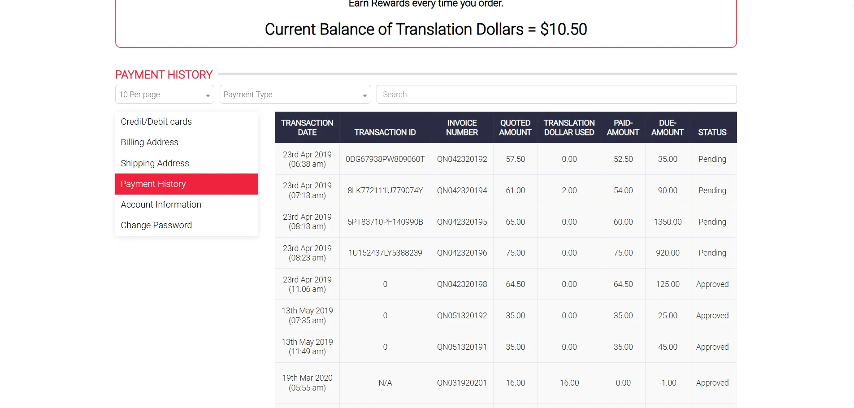Click the Search input field
This screenshot has width=854, height=408.
point(556,95)
